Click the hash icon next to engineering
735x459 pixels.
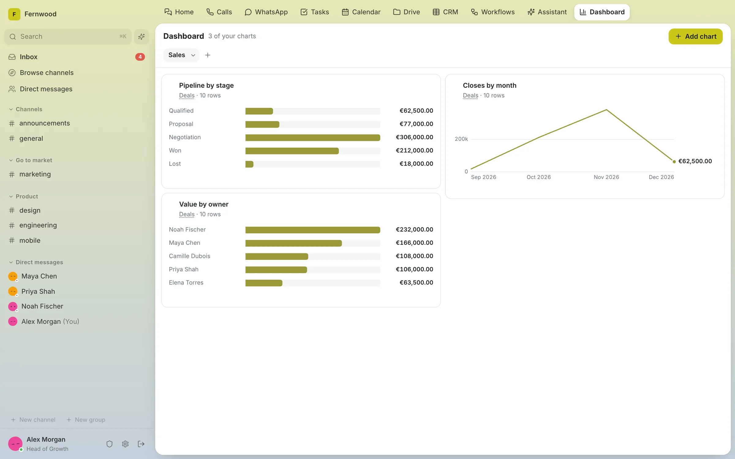(x=12, y=225)
